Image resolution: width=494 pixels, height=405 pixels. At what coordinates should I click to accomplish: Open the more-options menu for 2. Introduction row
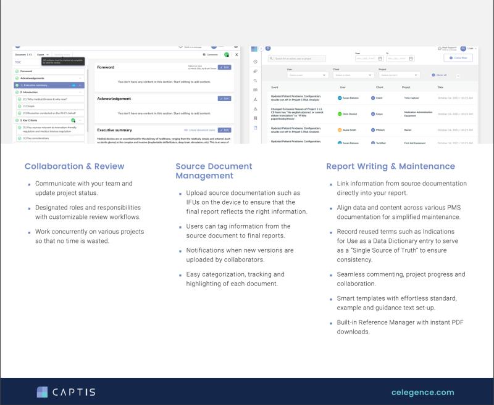click(x=80, y=92)
